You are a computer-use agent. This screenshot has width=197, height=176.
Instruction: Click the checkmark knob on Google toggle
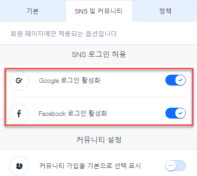click(180, 80)
